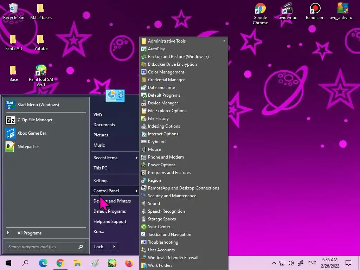Show hidden tray icons chevron
This screenshot has width=360, height=270.
(x=274, y=263)
